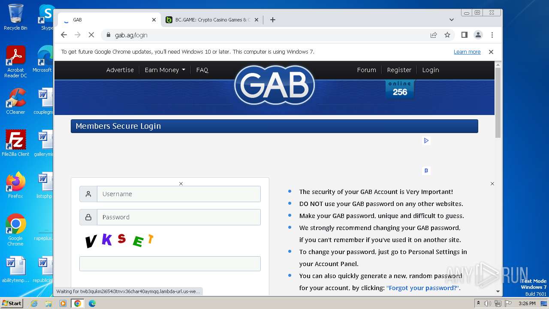Viewport: 549px width, 309px height.
Task: Click the lock icon beside Password
Action: tap(88, 217)
